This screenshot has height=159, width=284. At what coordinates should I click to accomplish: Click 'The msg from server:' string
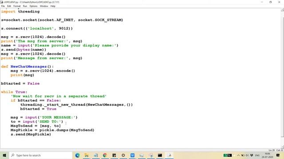coord(42,41)
